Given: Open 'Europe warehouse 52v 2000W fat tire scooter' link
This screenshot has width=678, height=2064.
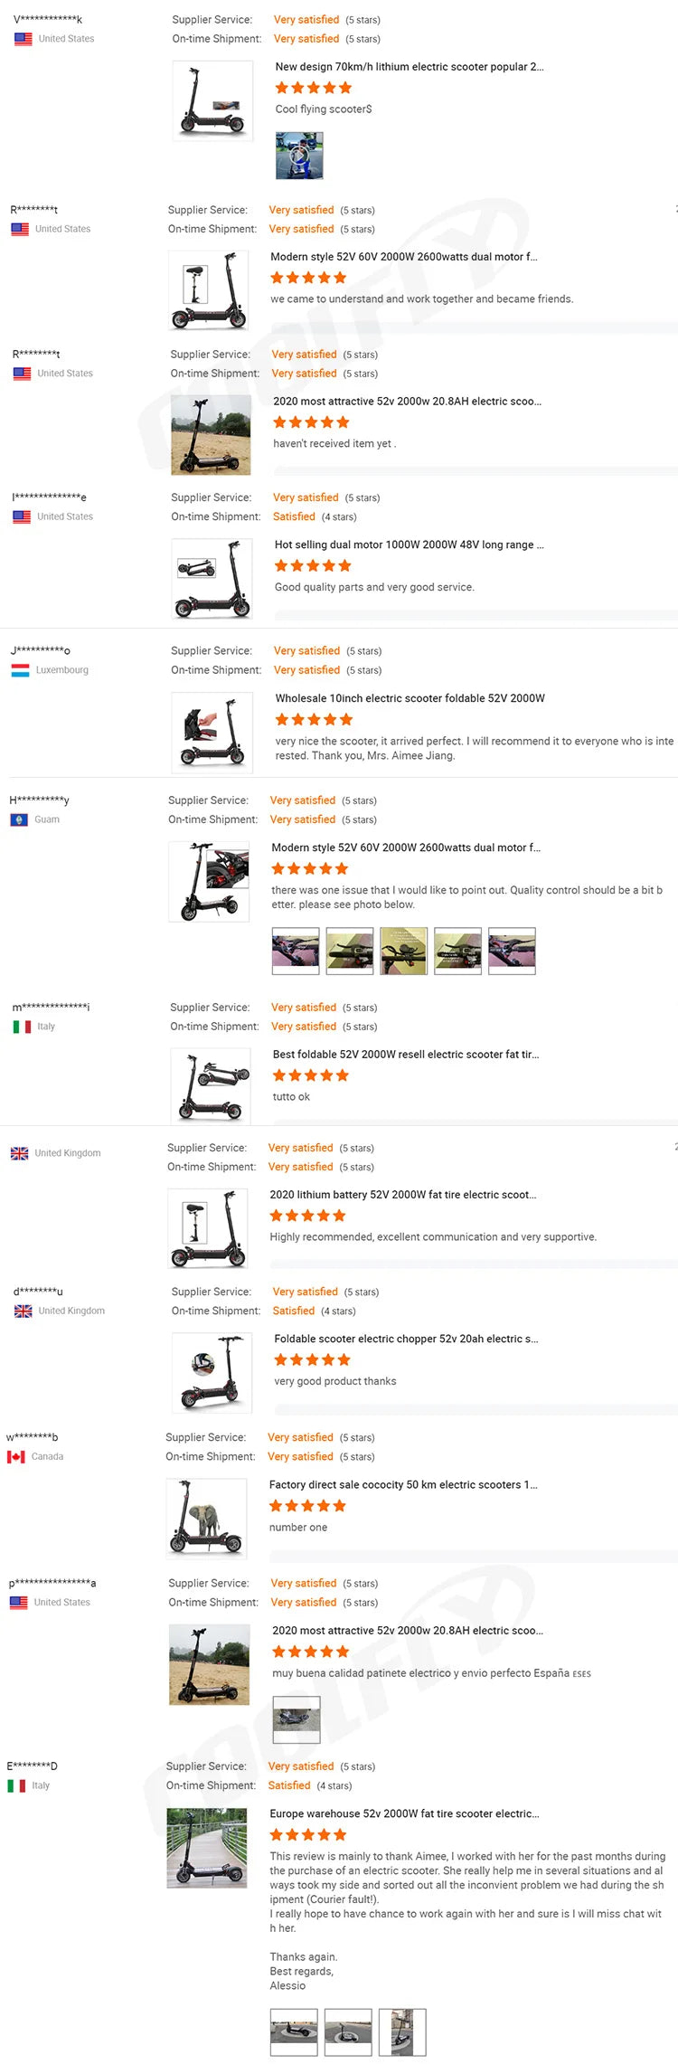Looking at the screenshot, I should [x=404, y=1813].
